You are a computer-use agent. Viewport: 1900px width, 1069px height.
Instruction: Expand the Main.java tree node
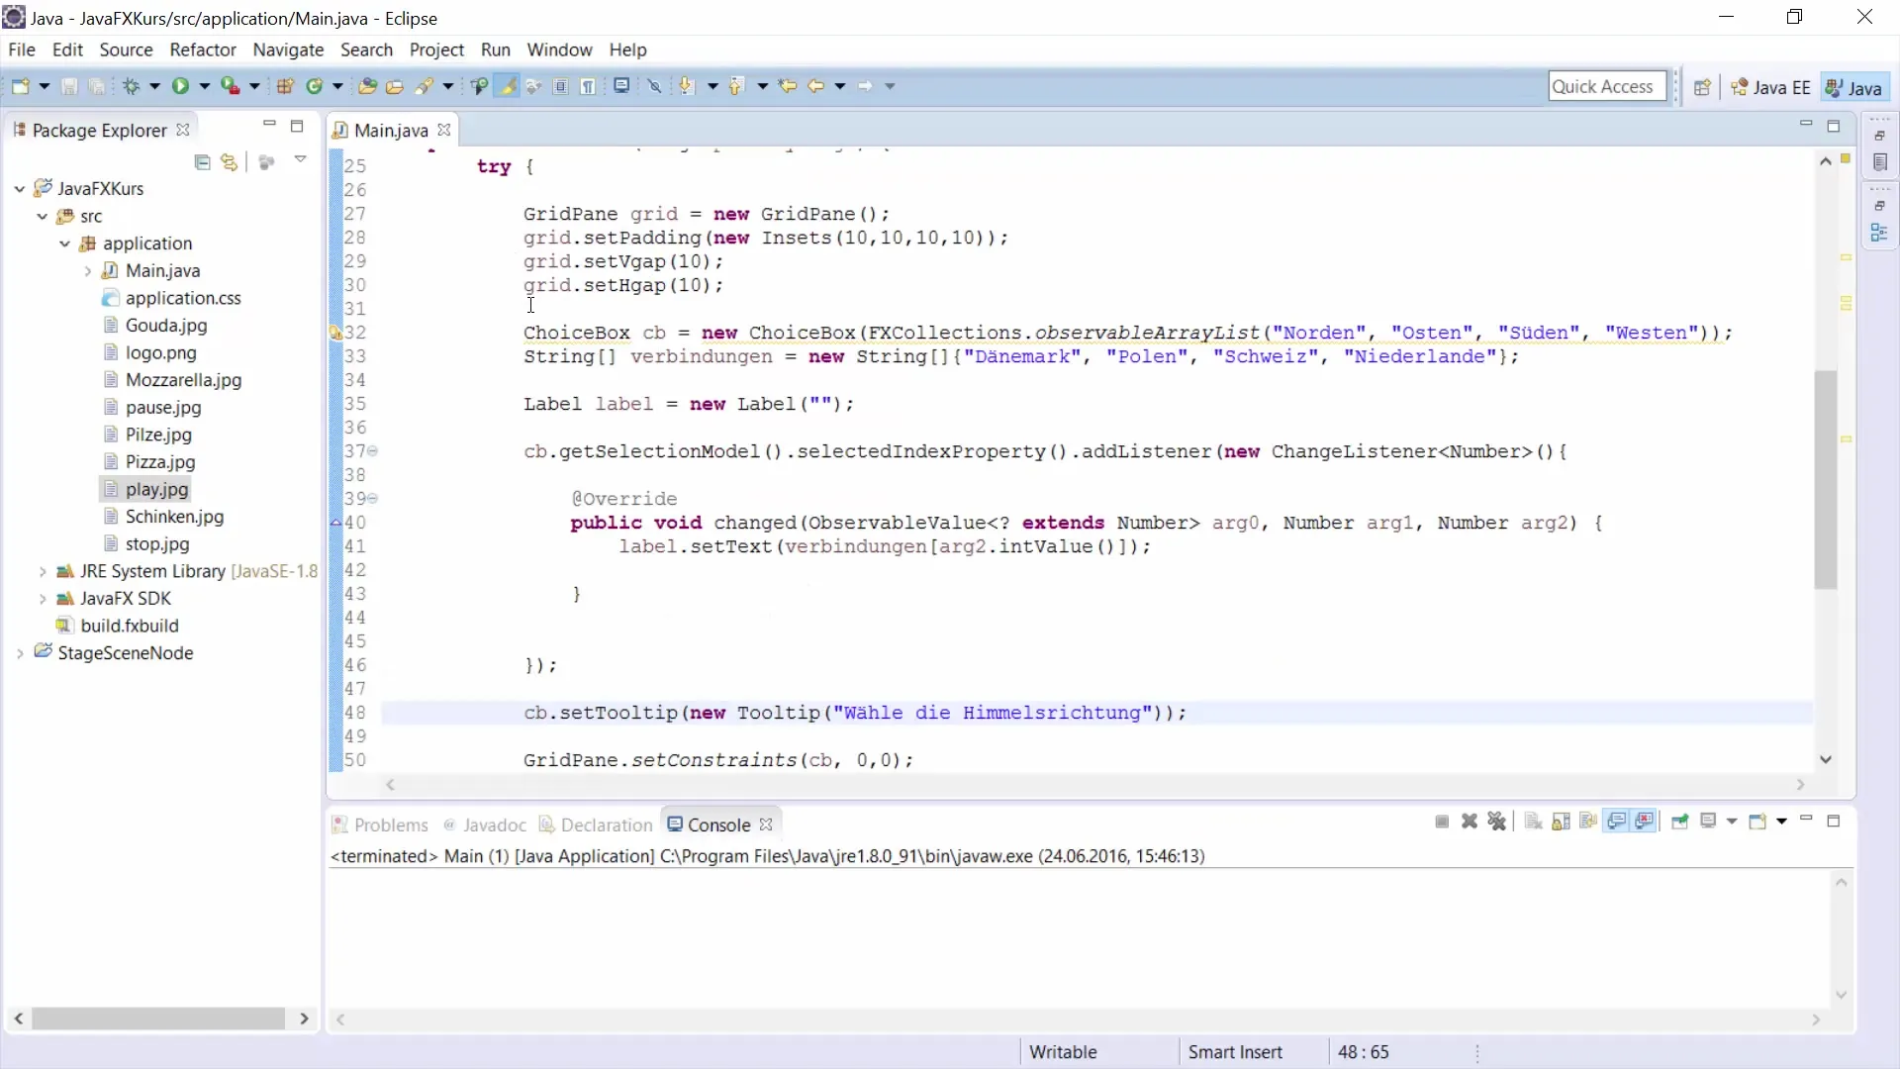tap(88, 271)
